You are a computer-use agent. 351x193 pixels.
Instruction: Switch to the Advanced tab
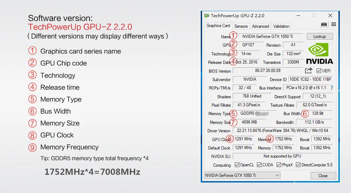tap(260, 26)
